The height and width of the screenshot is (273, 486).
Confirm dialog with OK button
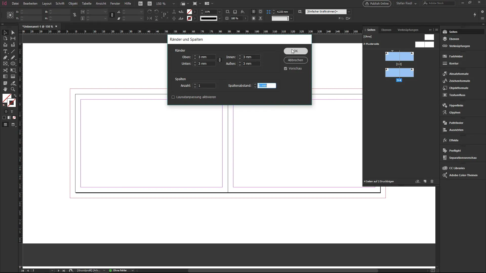[x=296, y=51]
